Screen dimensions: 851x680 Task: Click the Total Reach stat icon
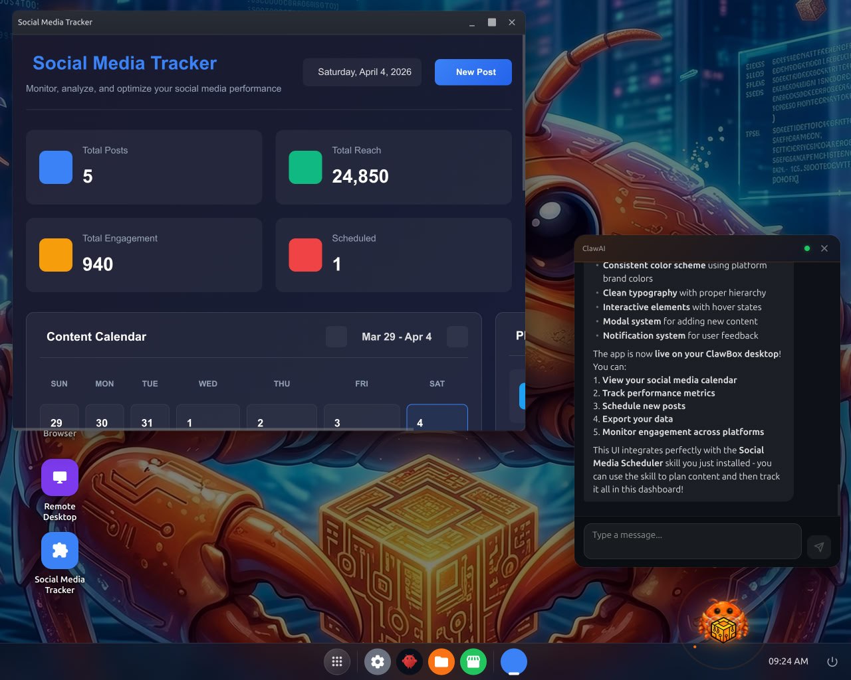(x=304, y=168)
